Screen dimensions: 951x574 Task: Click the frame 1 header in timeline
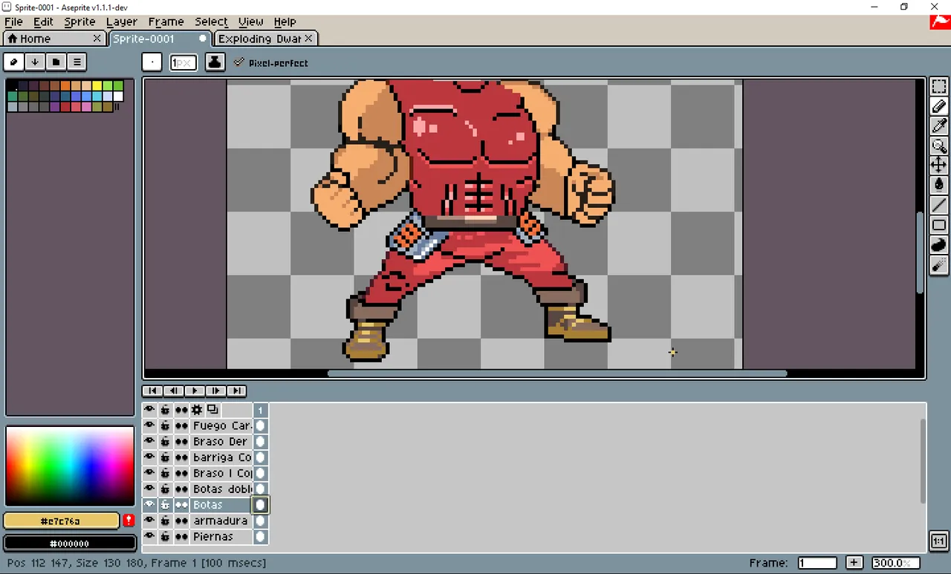[260, 410]
